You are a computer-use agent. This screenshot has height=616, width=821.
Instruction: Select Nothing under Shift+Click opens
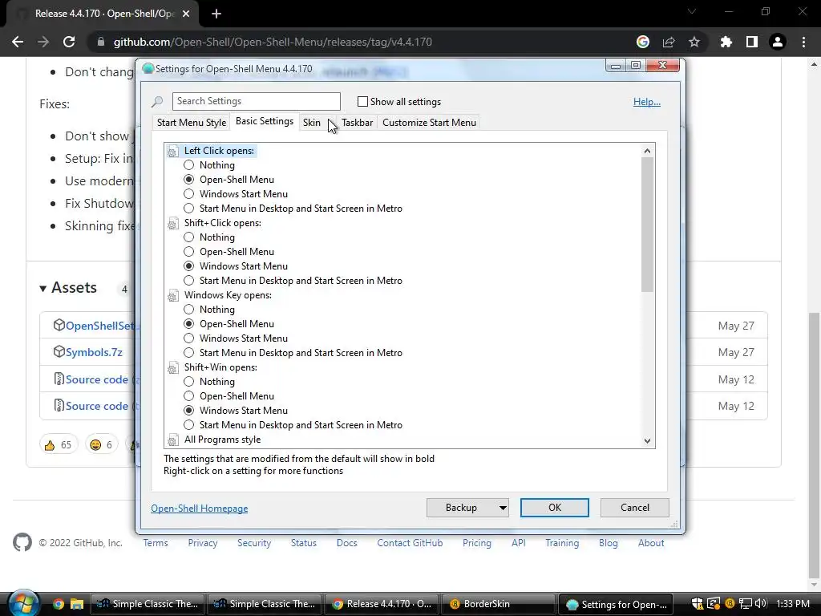189,237
